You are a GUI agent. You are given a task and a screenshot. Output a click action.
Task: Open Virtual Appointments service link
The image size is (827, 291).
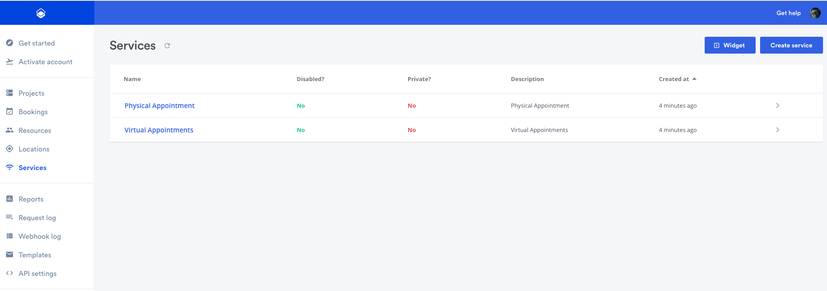click(159, 130)
